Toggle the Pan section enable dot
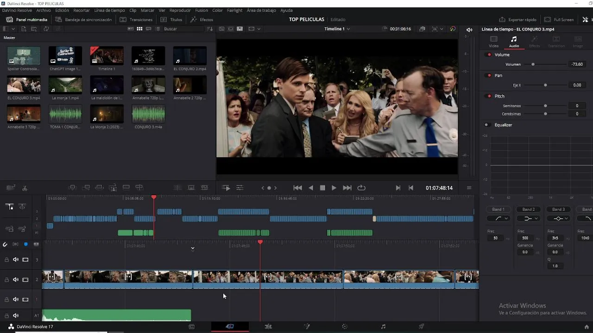Screen dimensions: 593x333 pos(488,75)
